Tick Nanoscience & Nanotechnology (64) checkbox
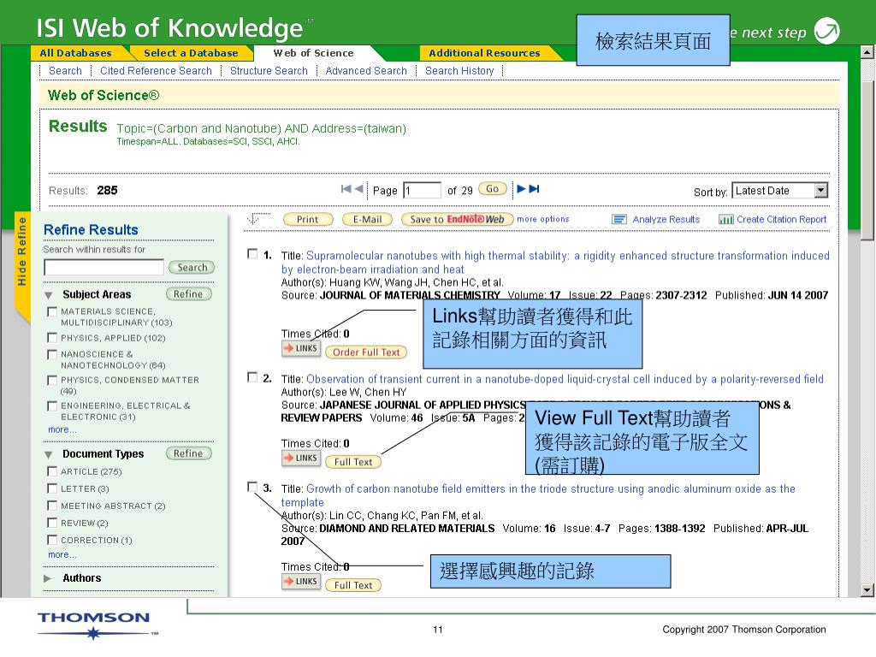This screenshot has height=657, width=876. [x=52, y=355]
